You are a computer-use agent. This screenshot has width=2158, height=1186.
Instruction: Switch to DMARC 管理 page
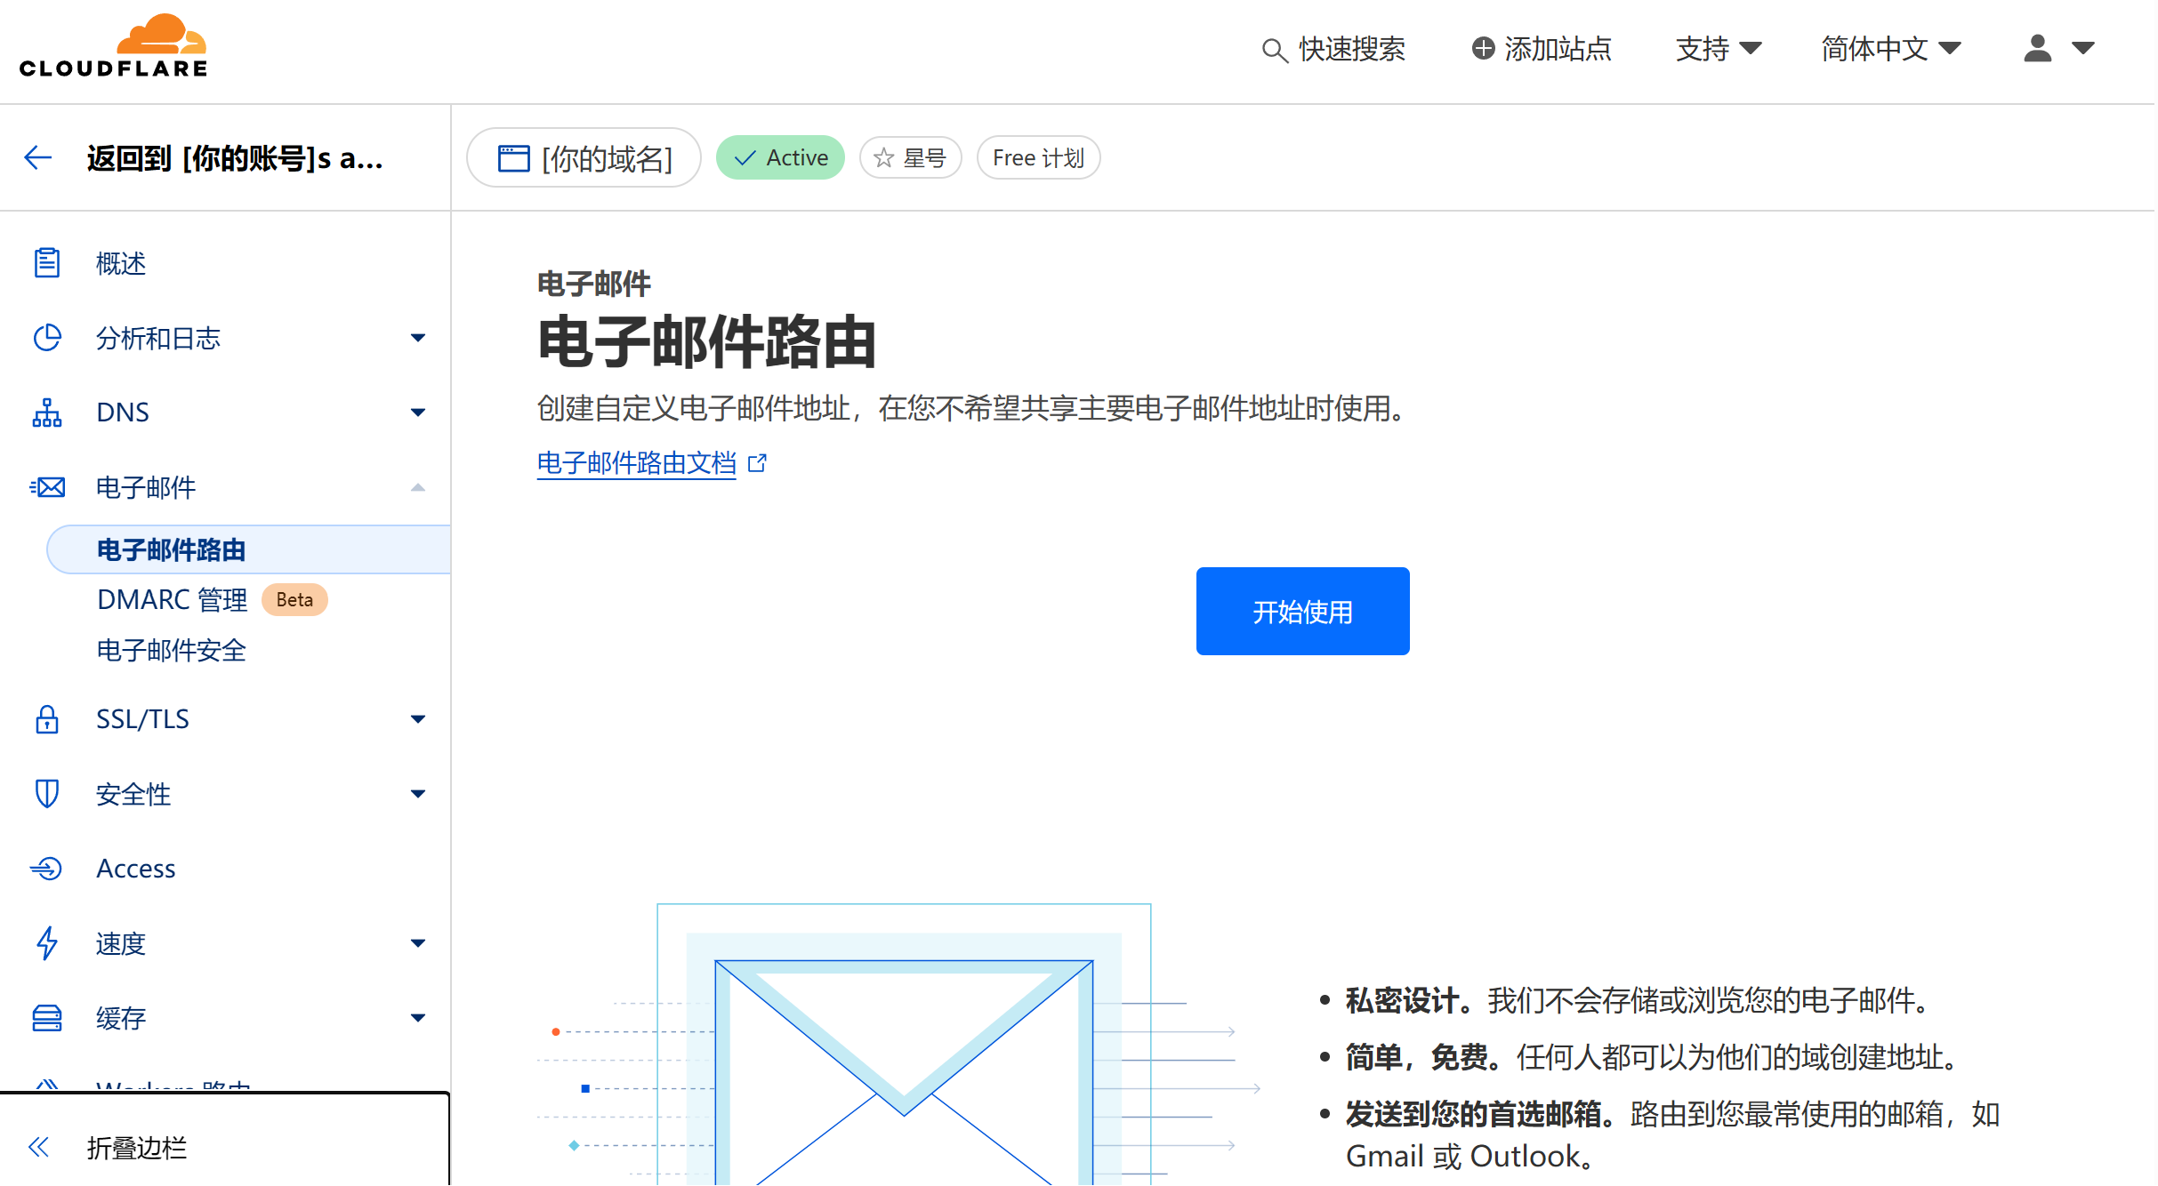[x=172, y=599]
